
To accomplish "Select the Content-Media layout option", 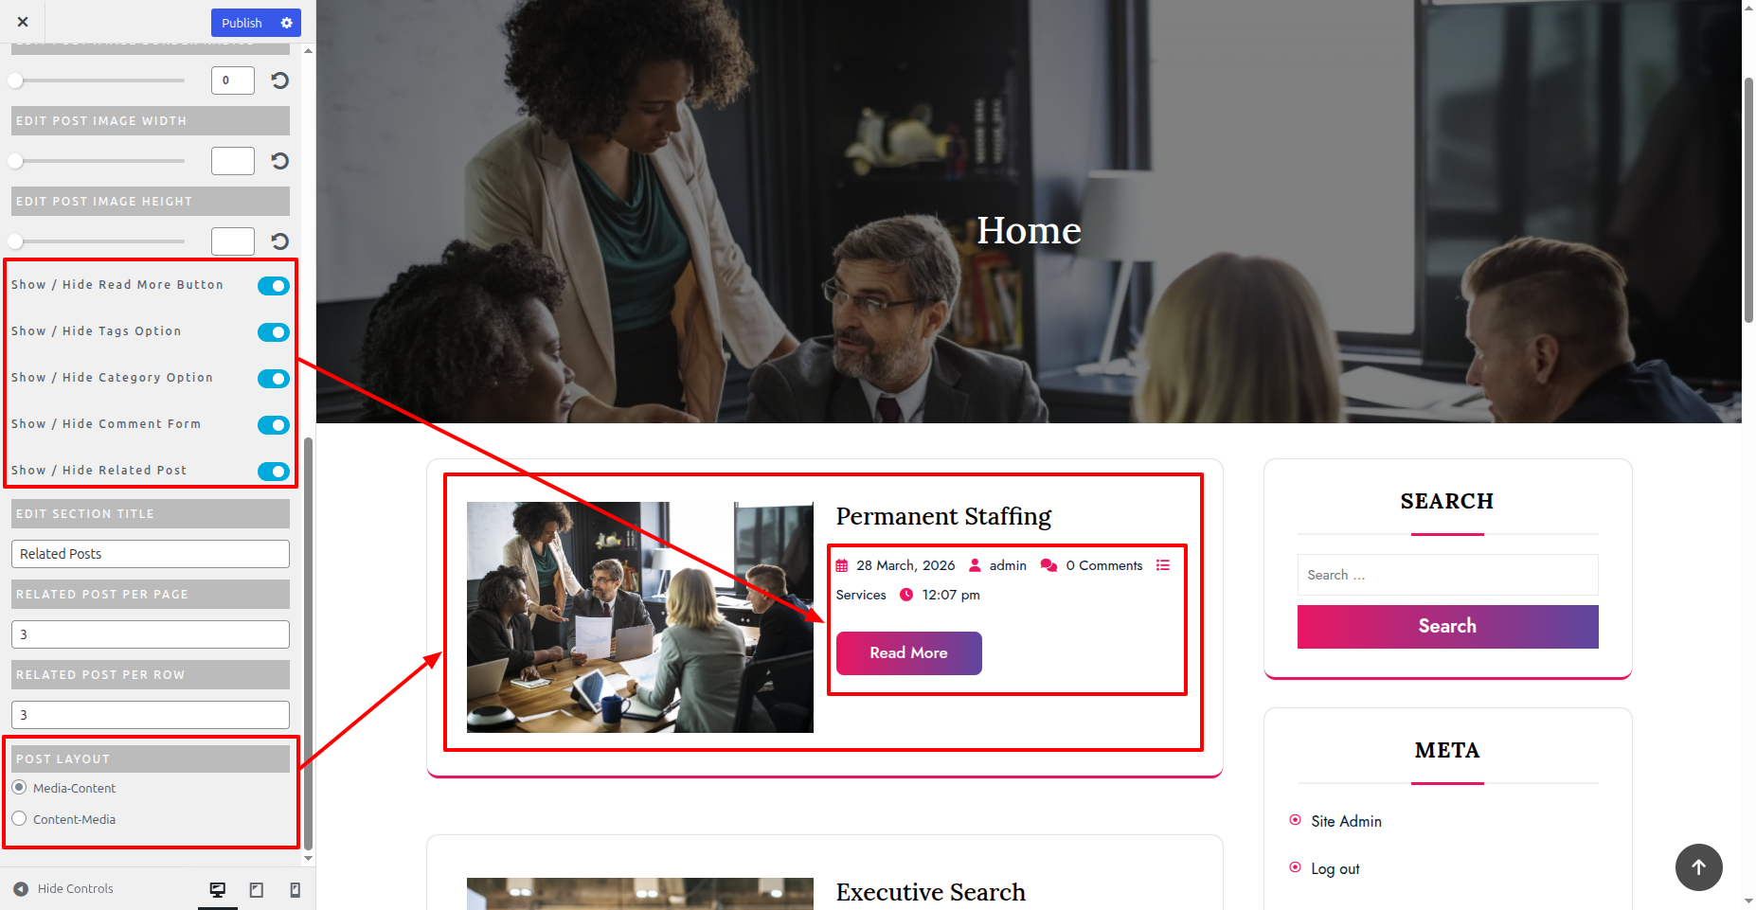I will (19, 818).
